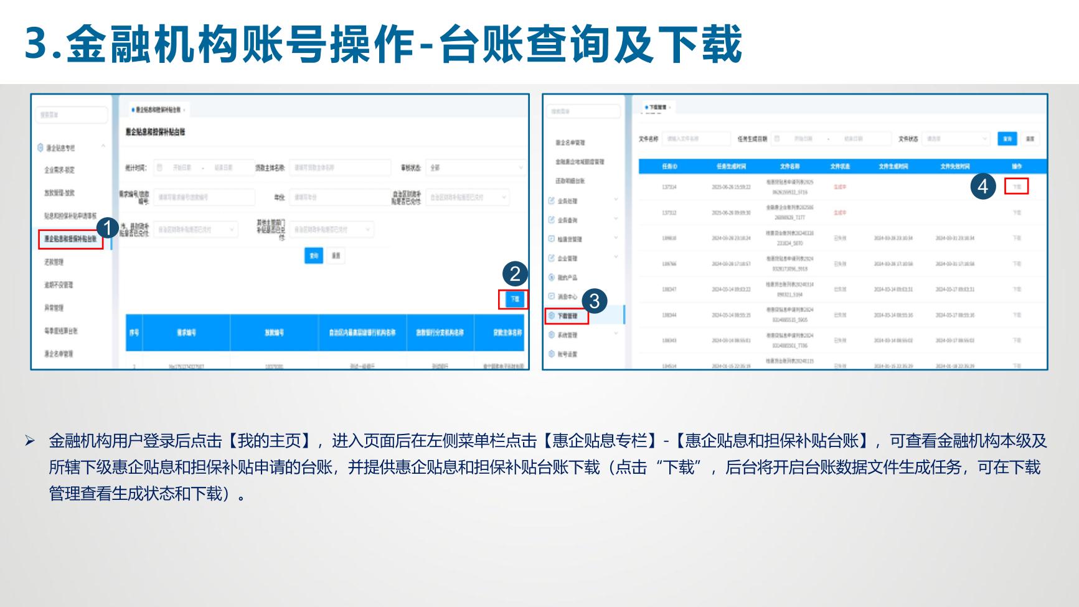Open 下载管理 in the right sidebar
The image size is (1079, 607).
point(567,316)
